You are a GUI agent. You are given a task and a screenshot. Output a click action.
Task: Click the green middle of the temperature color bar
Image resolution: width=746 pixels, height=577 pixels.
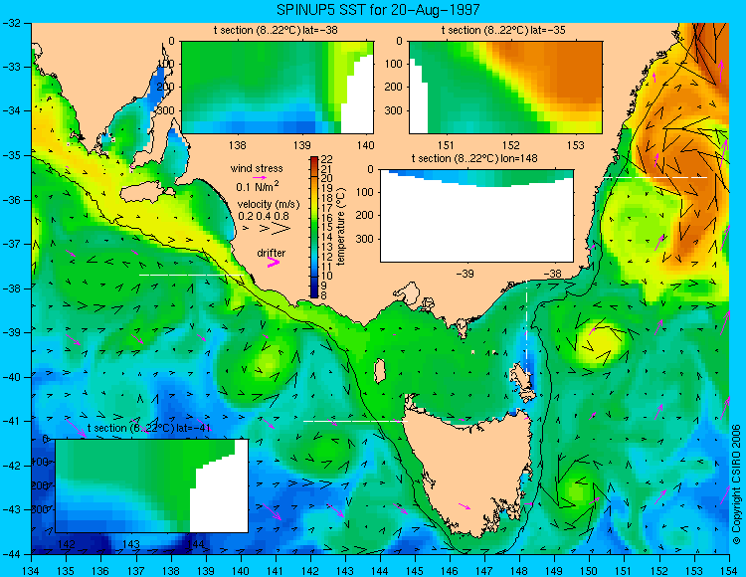pos(314,229)
